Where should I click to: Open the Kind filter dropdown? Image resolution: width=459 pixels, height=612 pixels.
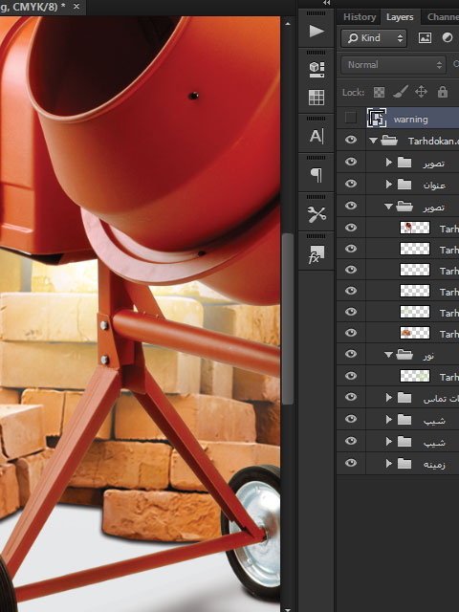point(374,38)
